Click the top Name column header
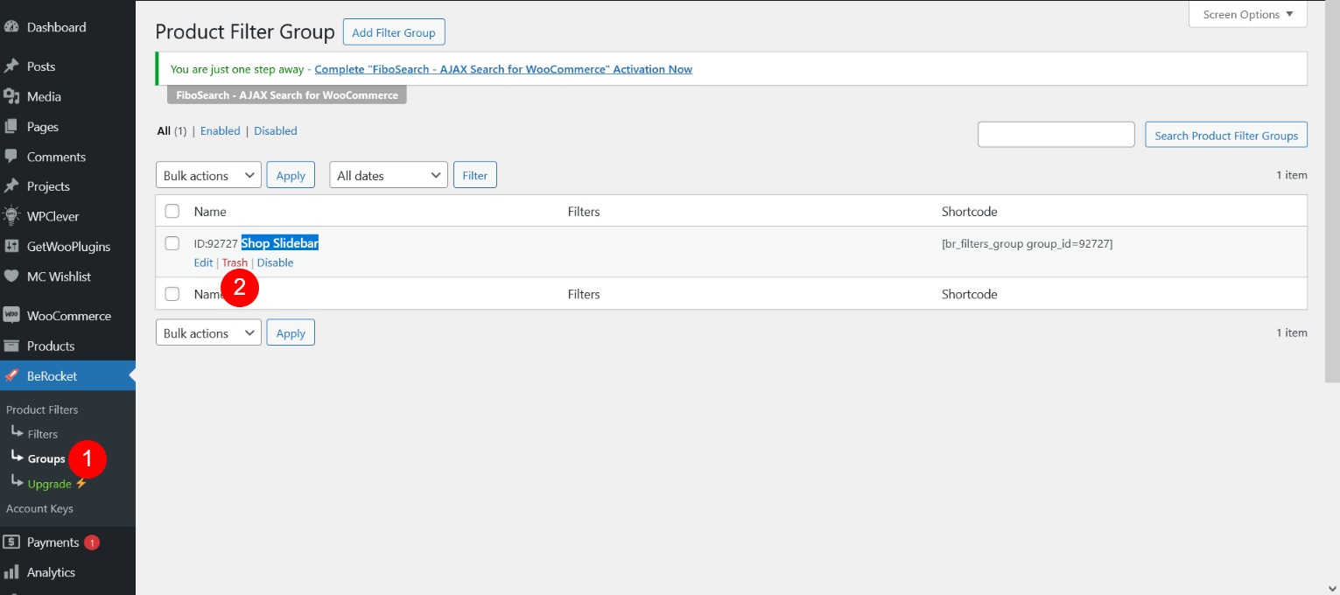The image size is (1340, 595). [x=210, y=211]
